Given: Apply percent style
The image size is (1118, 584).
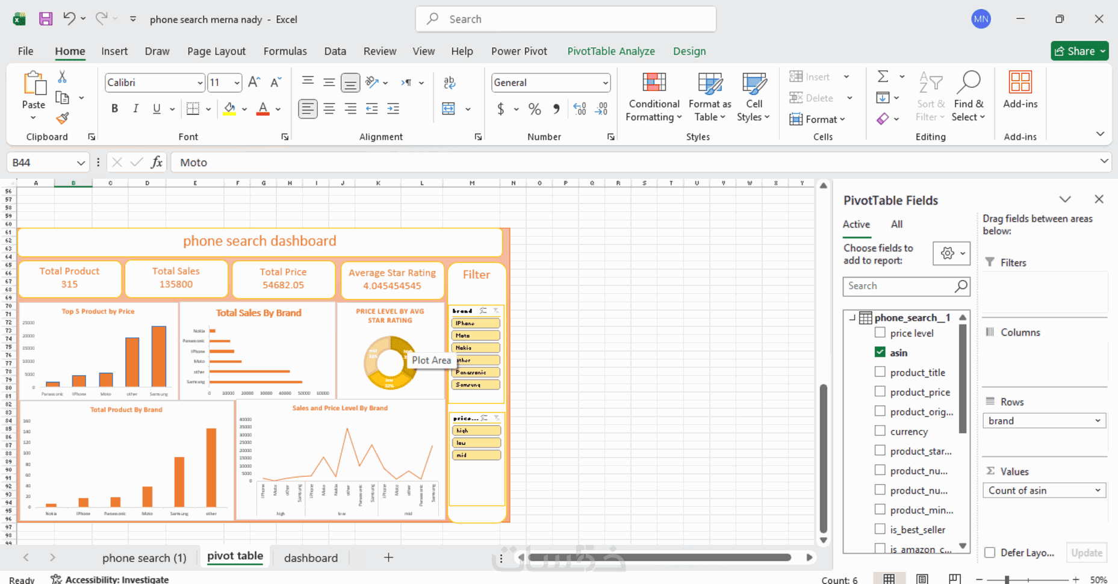Looking at the screenshot, I should [x=535, y=109].
